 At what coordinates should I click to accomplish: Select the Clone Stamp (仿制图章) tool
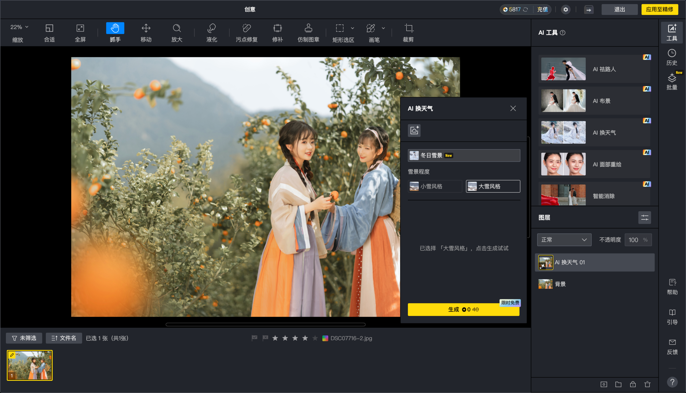point(308,32)
